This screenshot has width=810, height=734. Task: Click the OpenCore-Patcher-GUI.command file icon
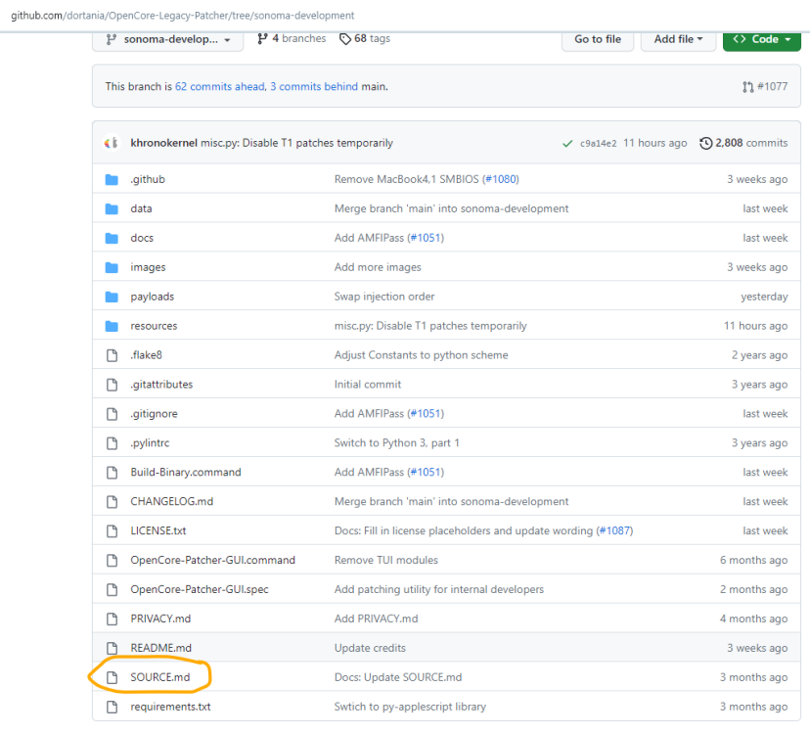click(112, 561)
